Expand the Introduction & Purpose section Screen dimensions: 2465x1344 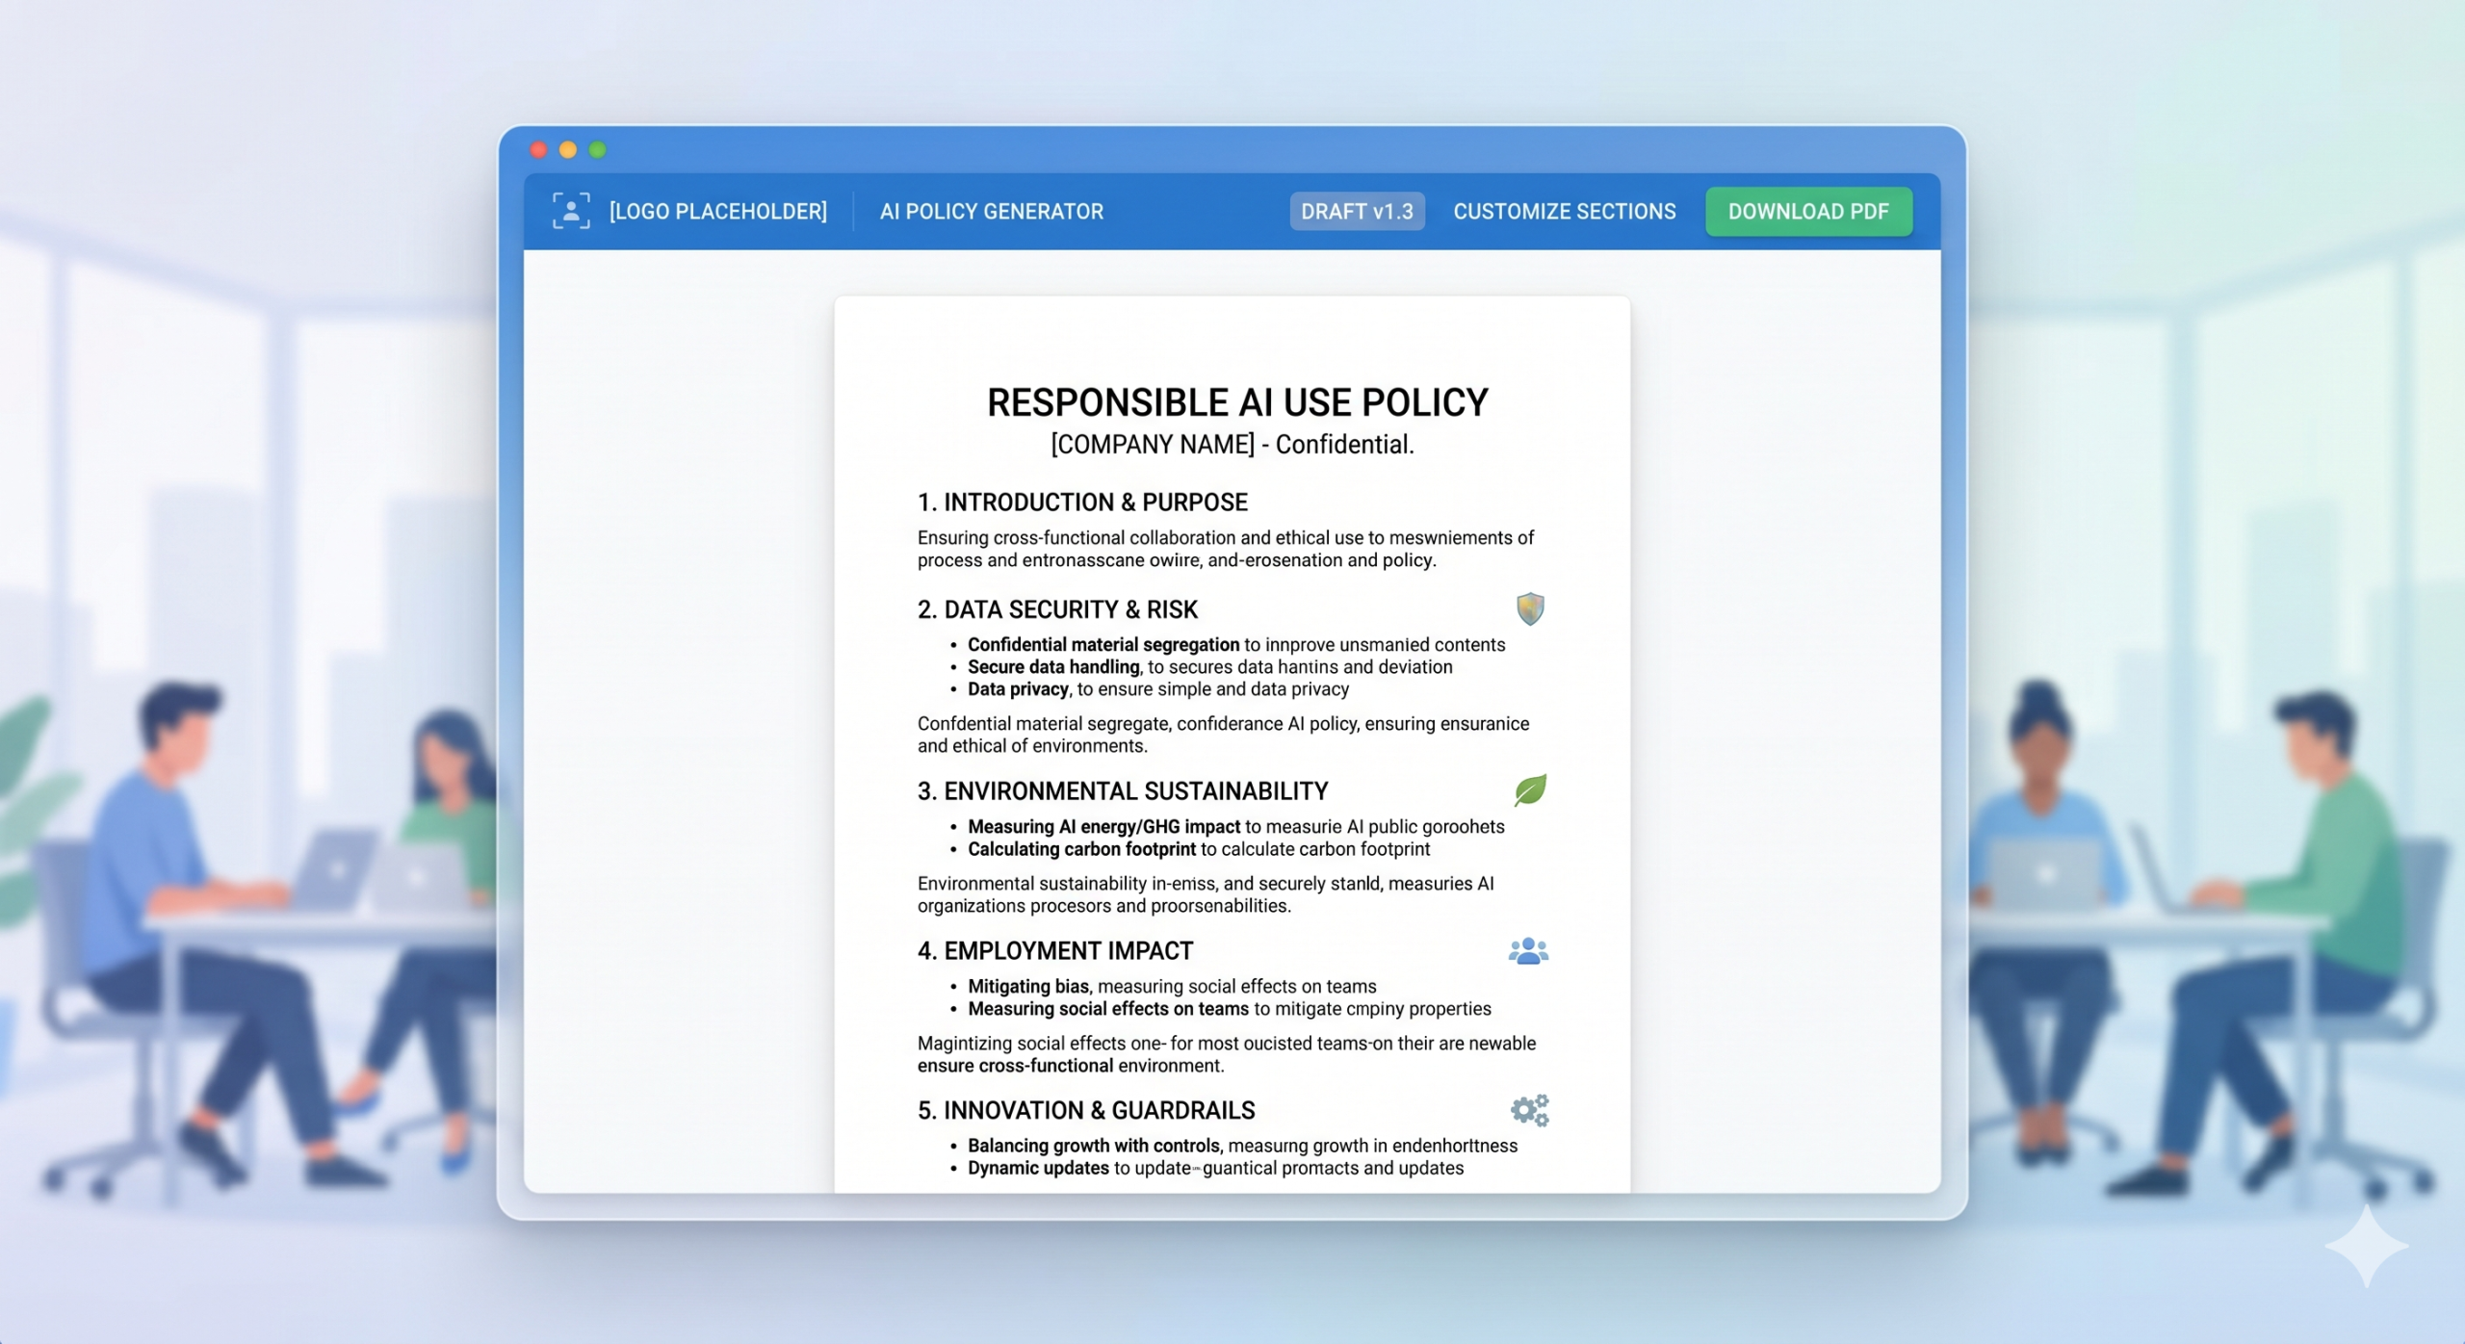click(x=1081, y=502)
